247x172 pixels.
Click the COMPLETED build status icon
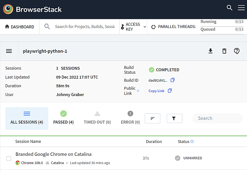point(151,70)
